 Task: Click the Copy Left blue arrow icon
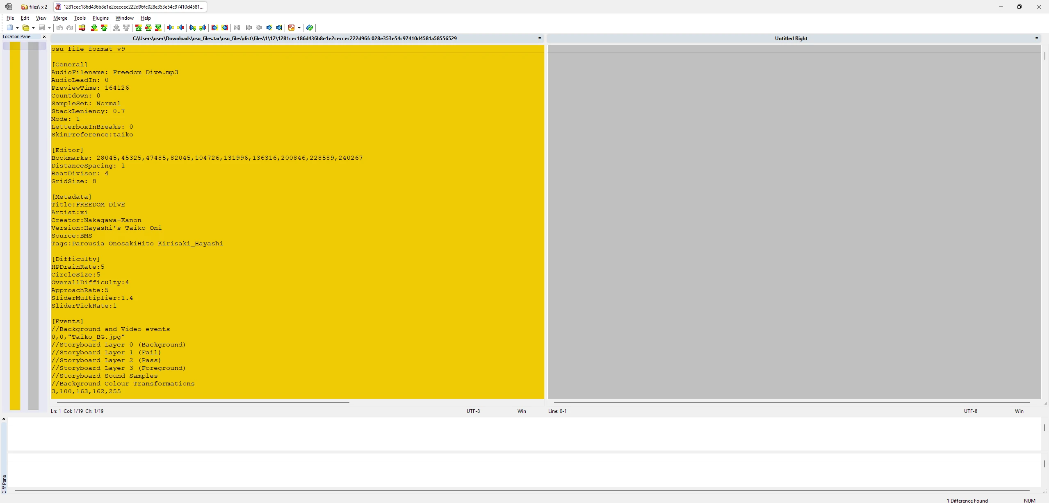(x=180, y=28)
